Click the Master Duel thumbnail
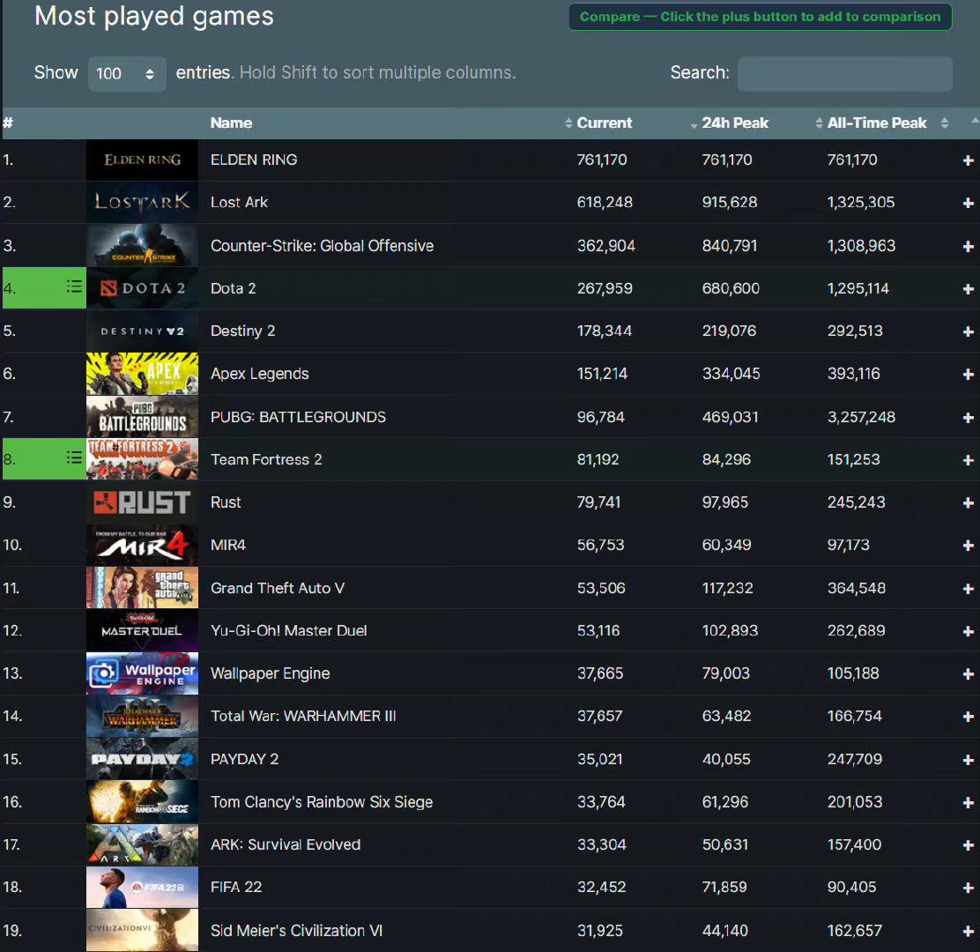 143,631
